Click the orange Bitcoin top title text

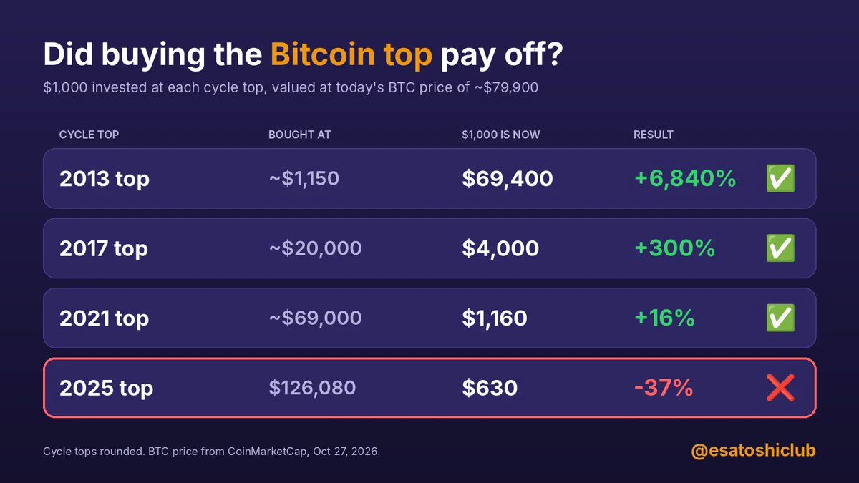pyautogui.click(x=351, y=55)
